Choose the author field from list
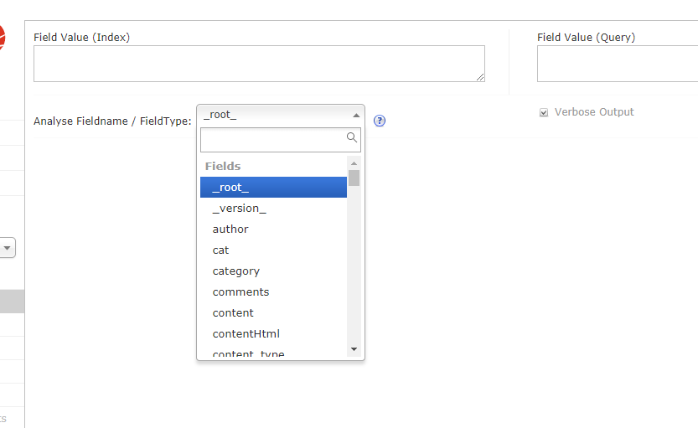698x428 pixels. 273,229
